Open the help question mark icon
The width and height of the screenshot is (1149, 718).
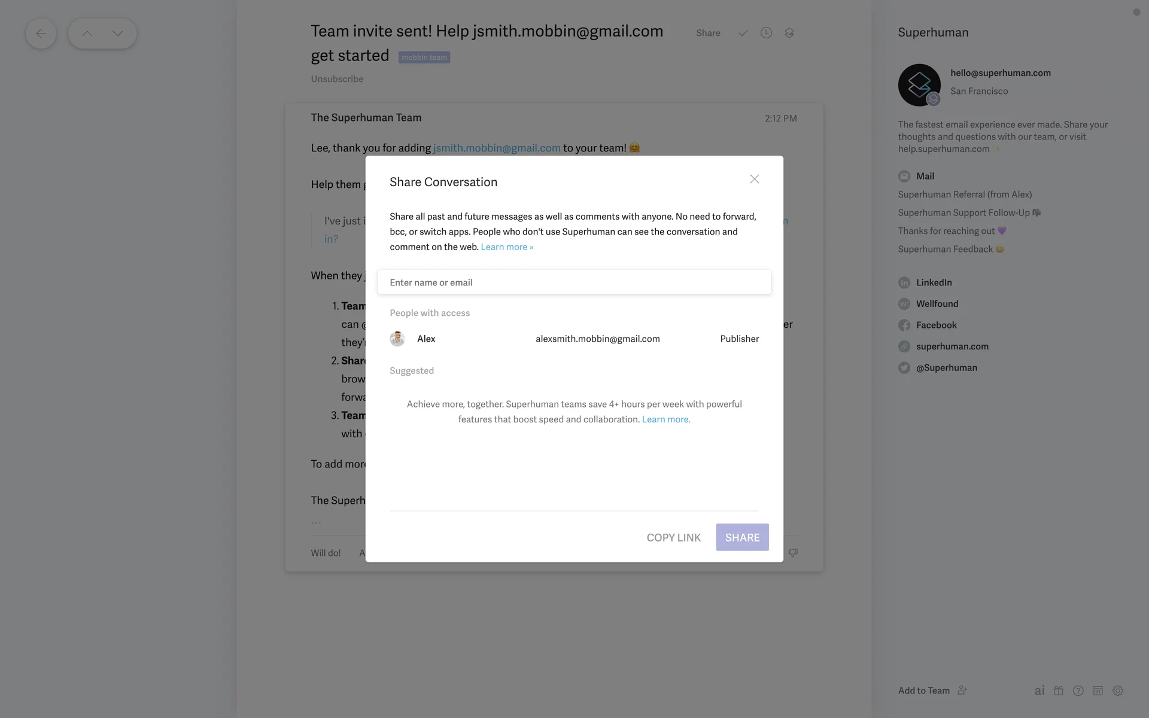1078,690
